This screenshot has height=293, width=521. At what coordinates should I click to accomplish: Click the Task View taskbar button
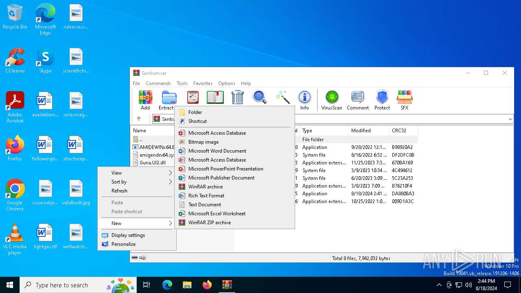pos(147,285)
